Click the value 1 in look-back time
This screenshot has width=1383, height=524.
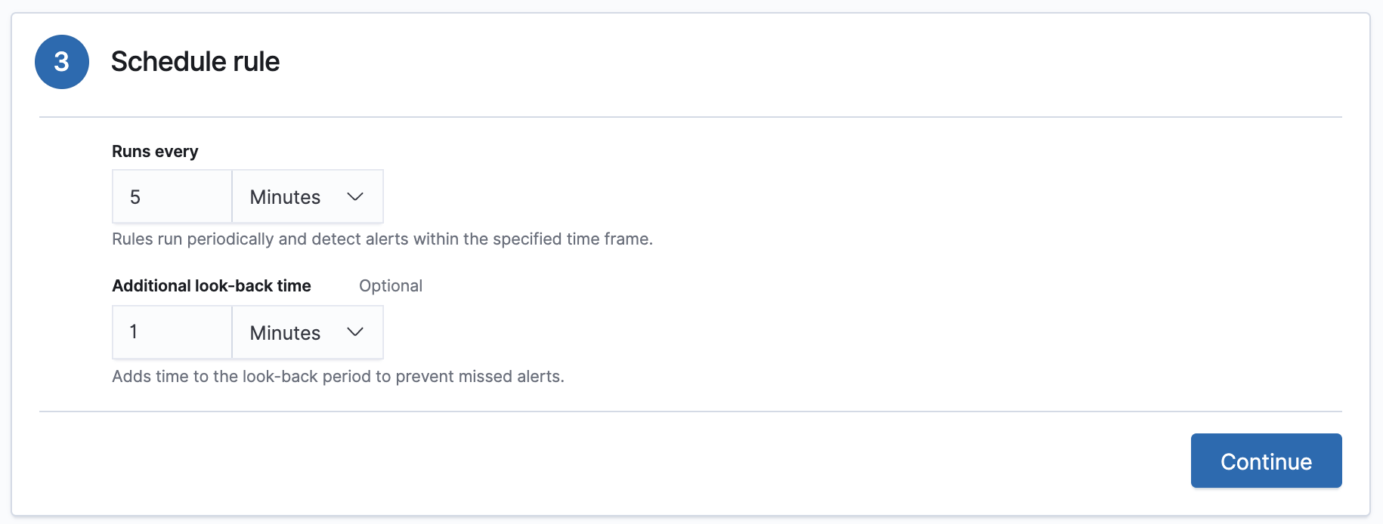pyautogui.click(x=134, y=332)
